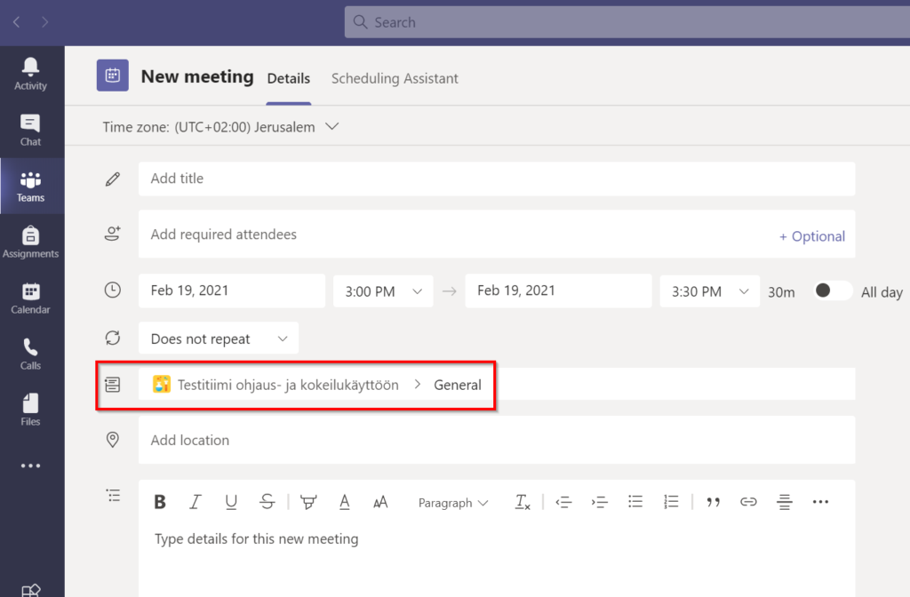This screenshot has height=597, width=910.
Task: Expand the Time zone dropdown
Action: pos(332,126)
